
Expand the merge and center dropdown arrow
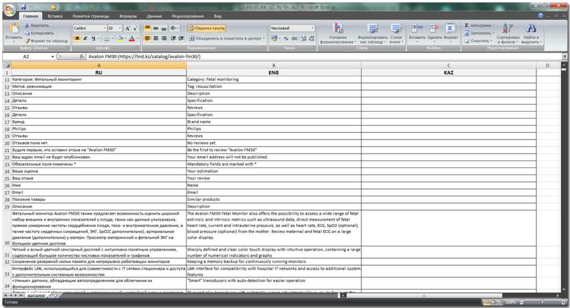(263, 38)
